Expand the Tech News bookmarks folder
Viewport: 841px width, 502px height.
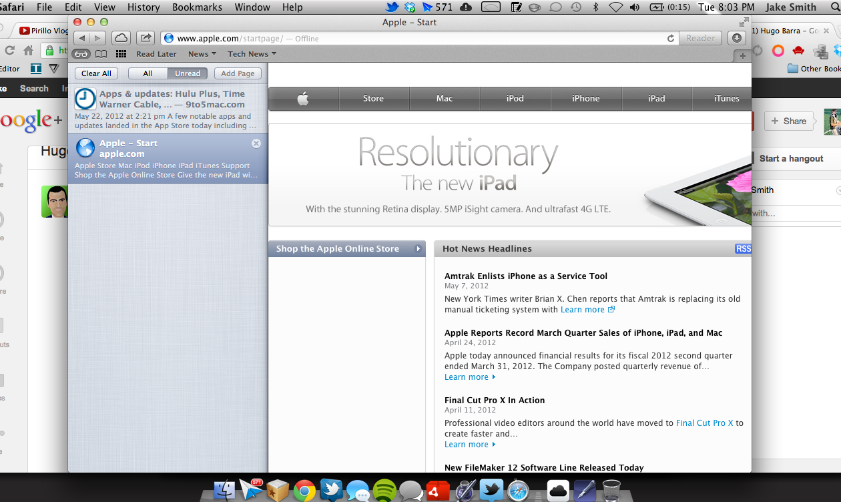pyautogui.click(x=252, y=54)
